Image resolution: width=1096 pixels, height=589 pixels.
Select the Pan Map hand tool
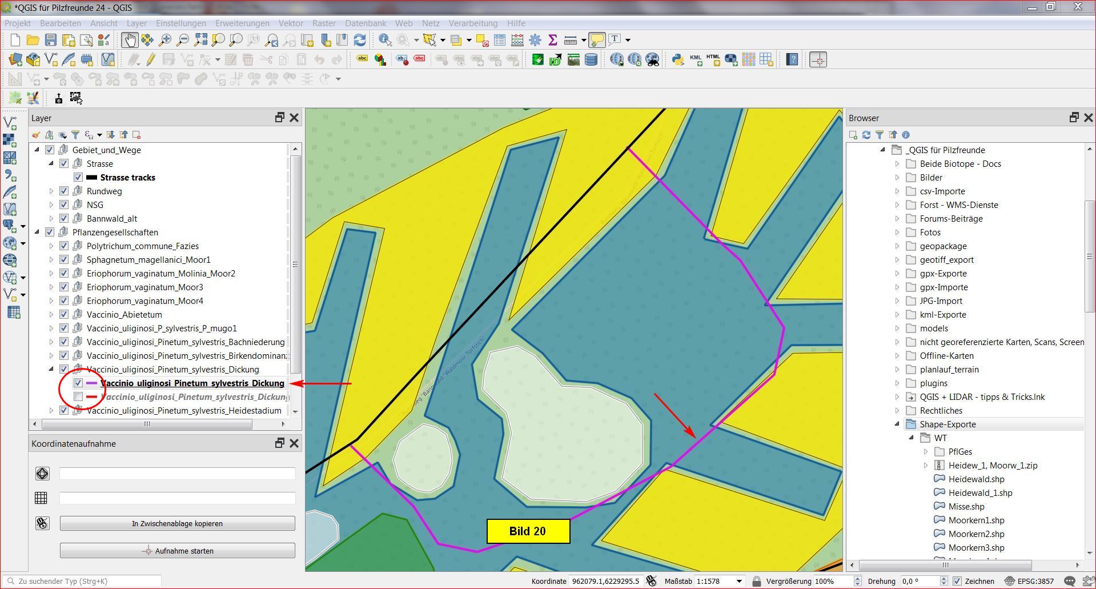coord(130,40)
